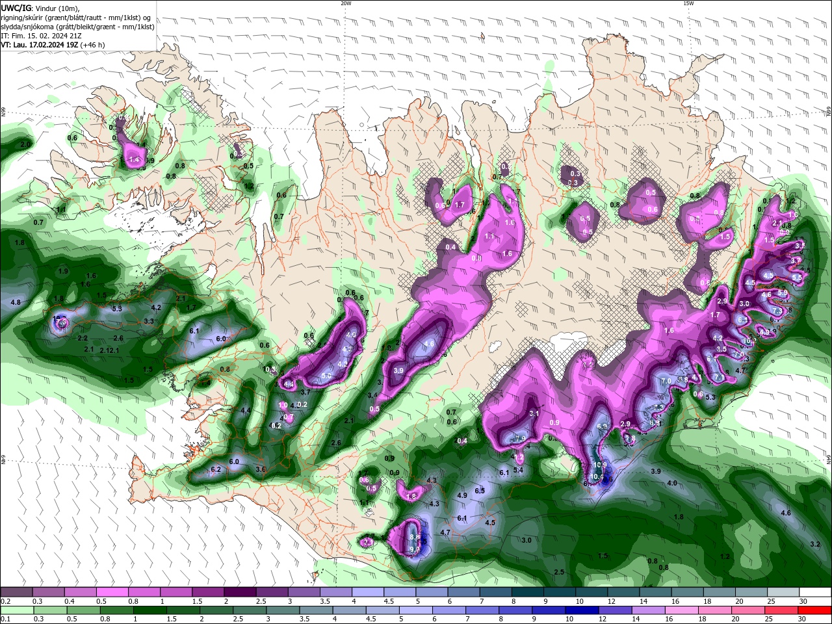This screenshot has height=624, width=832.
Task: Click the '6.5' value on the map
Action: point(480,491)
